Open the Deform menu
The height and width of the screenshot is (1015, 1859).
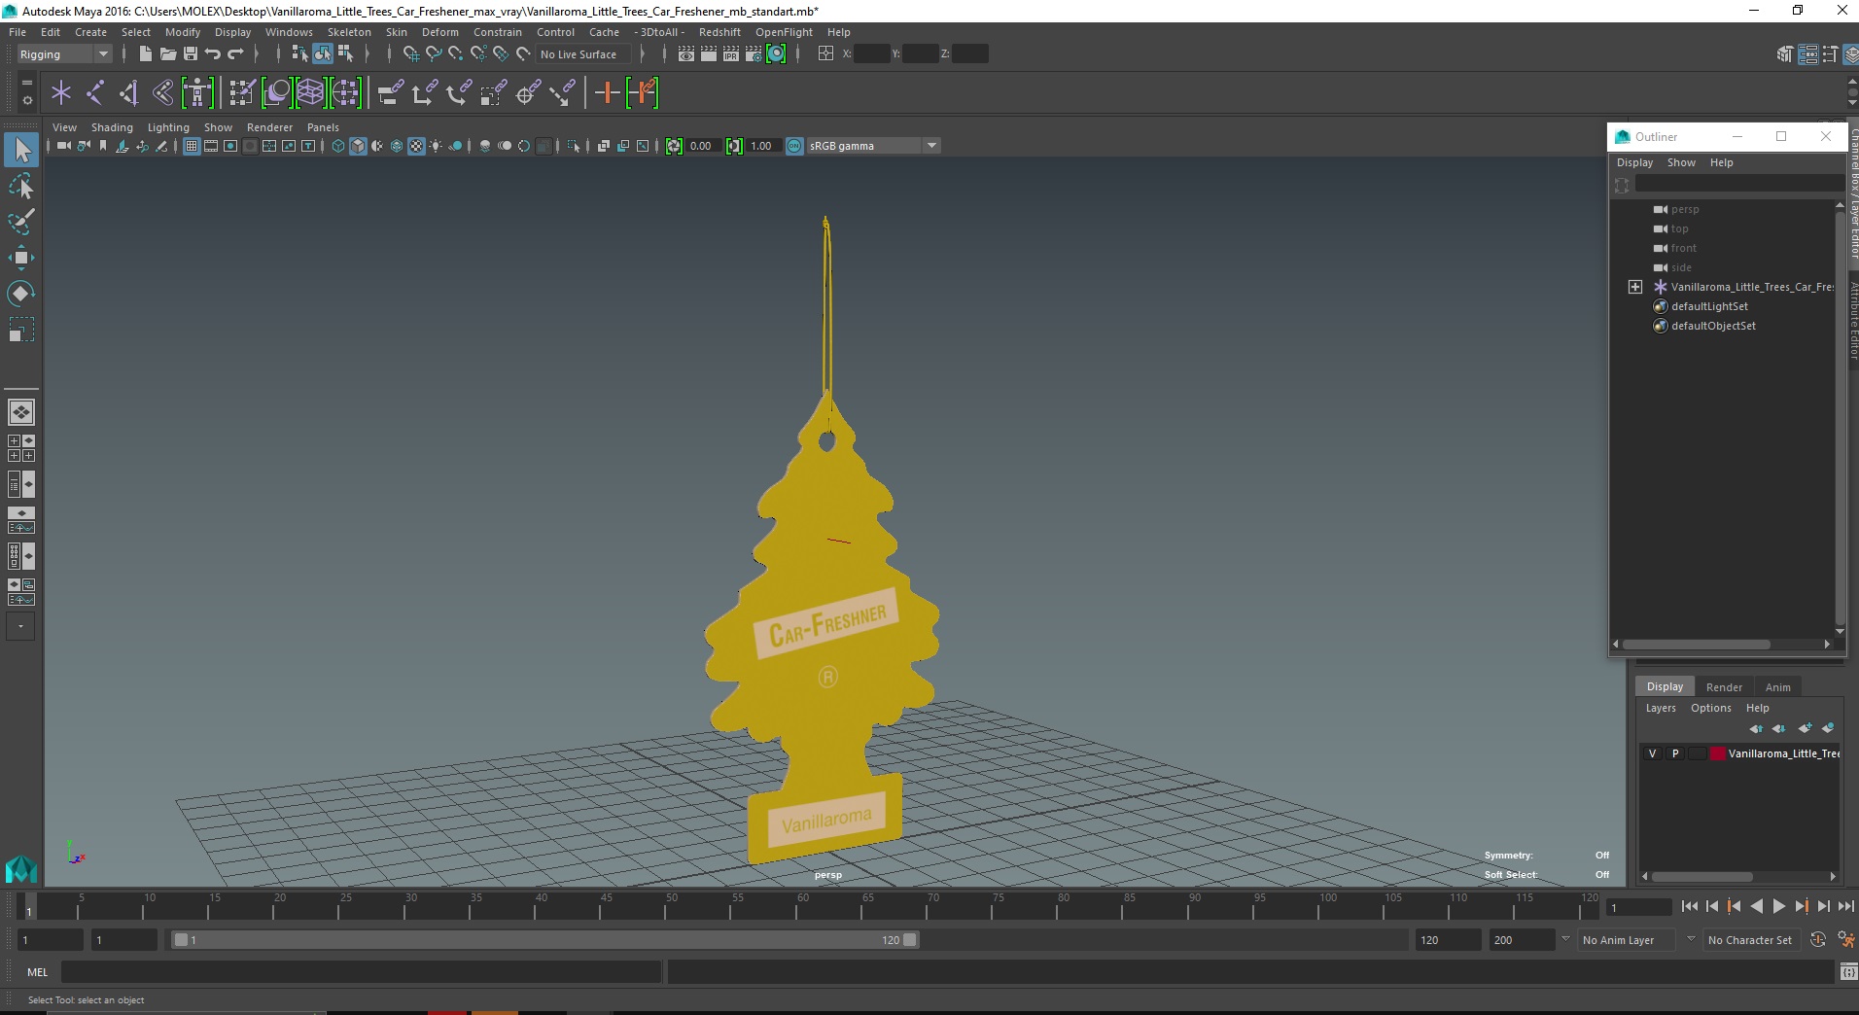click(439, 32)
